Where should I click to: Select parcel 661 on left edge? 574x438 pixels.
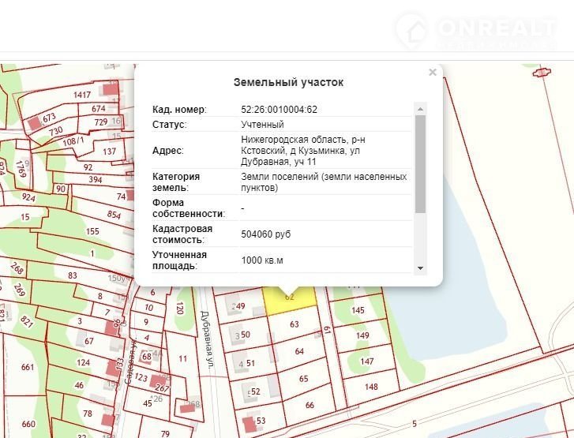(28, 367)
